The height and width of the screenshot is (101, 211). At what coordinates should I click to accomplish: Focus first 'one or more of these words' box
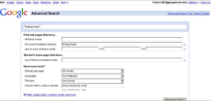pyautogui.click(x=80, y=49)
